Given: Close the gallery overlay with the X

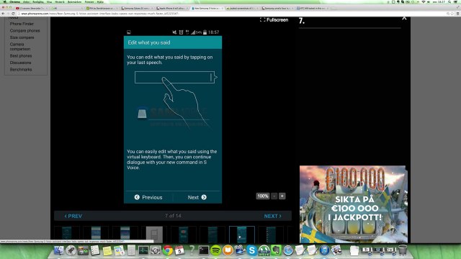Looking at the screenshot, I should (404, 18).
